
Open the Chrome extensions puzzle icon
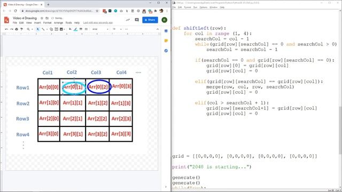156,11
